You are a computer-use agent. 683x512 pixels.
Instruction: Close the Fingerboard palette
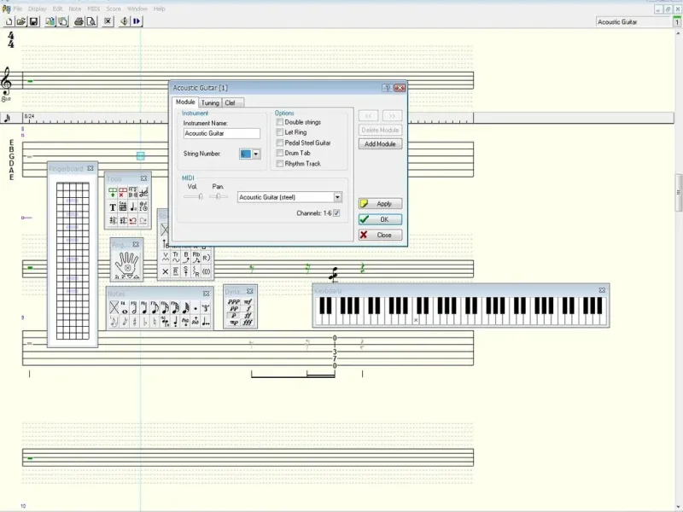pyautogui.click(x=90, y=168)
